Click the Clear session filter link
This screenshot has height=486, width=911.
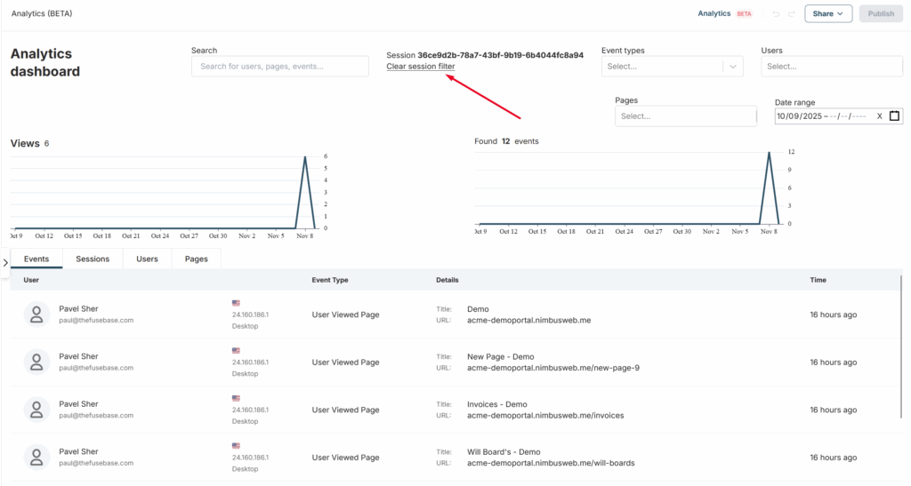[420, 67]
